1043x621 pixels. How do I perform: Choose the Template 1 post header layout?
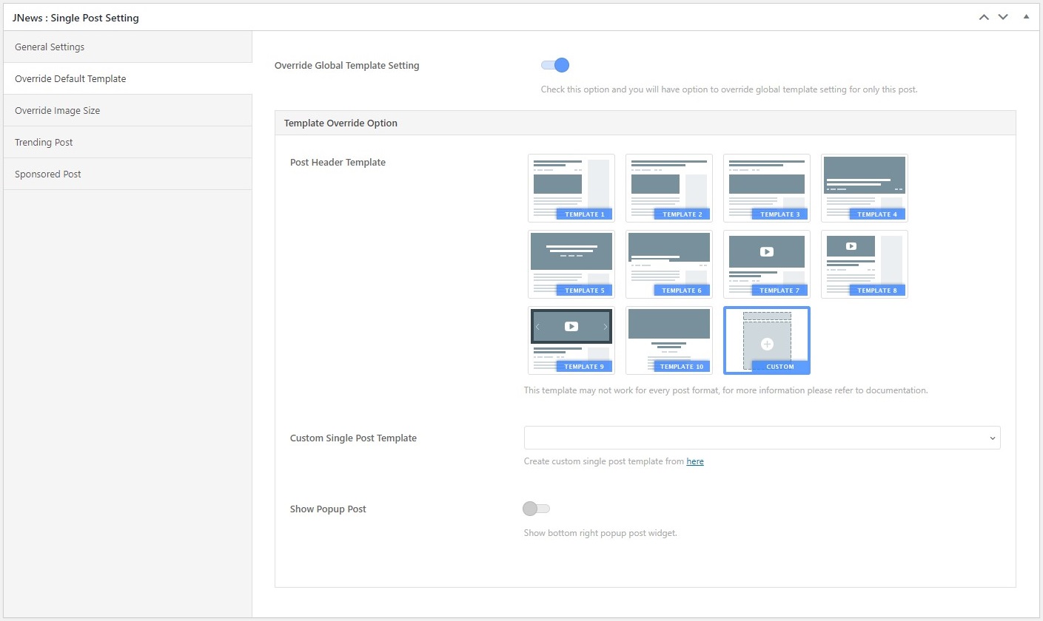tap(571, 188)
